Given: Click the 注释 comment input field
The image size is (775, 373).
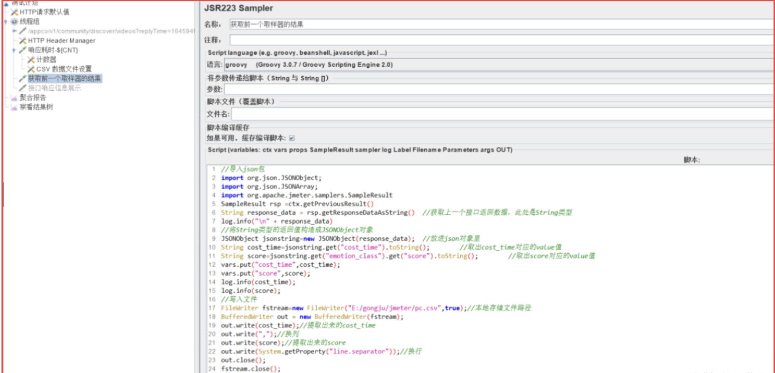Looking at the screenshot, I should pos(501,40).
